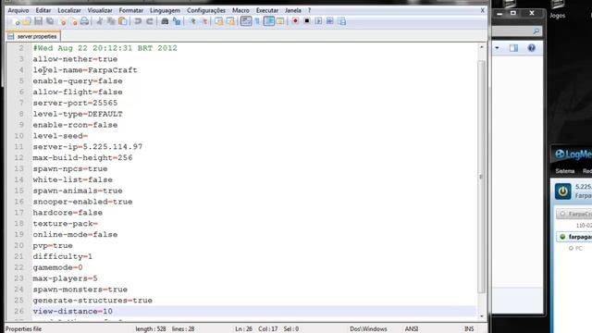The image size is (592, 333).
Task: Open the Formatar menu
Action: 131,10
